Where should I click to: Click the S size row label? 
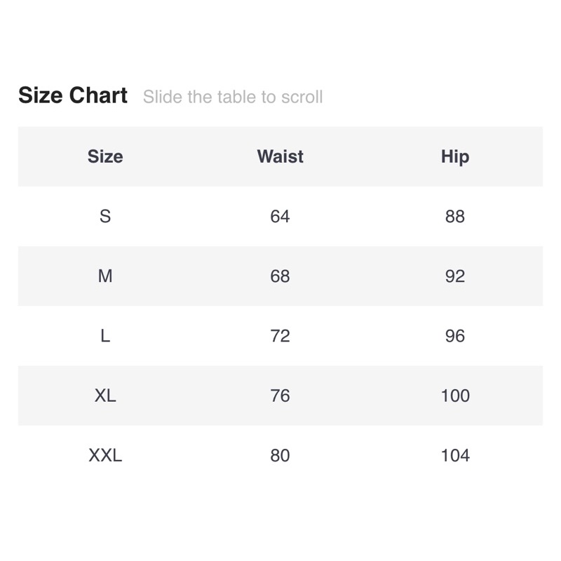point(105,216)
